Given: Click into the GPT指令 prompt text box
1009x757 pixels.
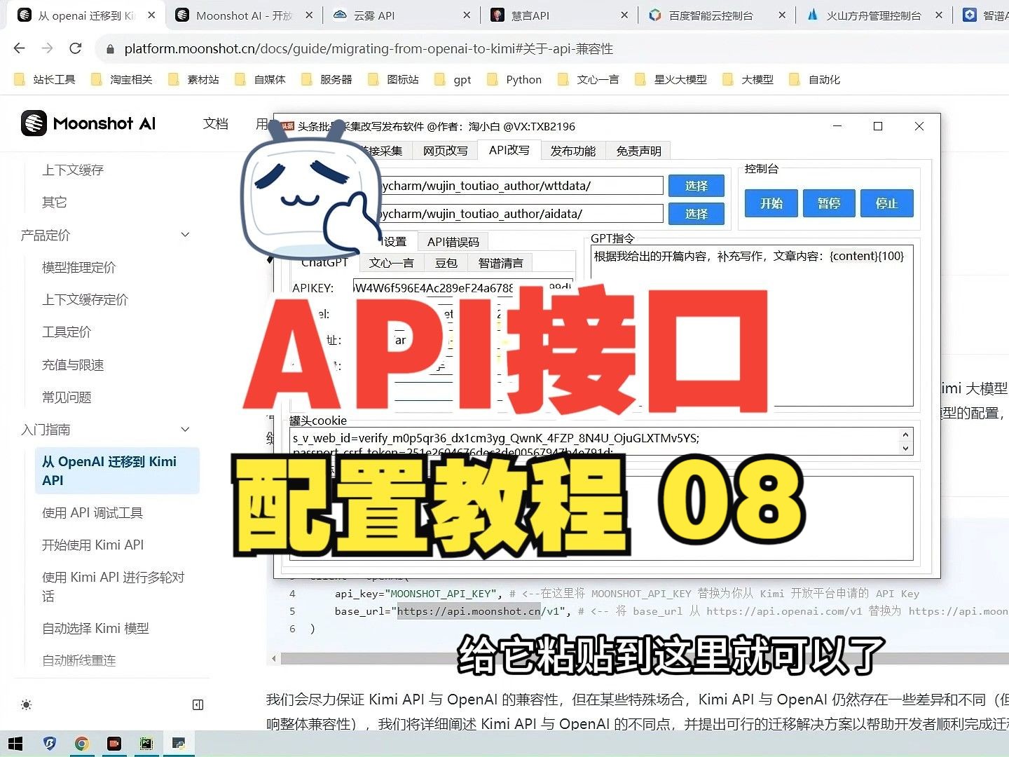Looking at the screenshot, I should 752,325.
